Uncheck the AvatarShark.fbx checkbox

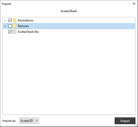click(10, 32)
